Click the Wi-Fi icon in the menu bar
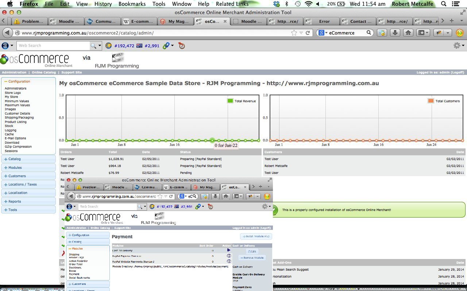467x291 pixels. (309, 4)
